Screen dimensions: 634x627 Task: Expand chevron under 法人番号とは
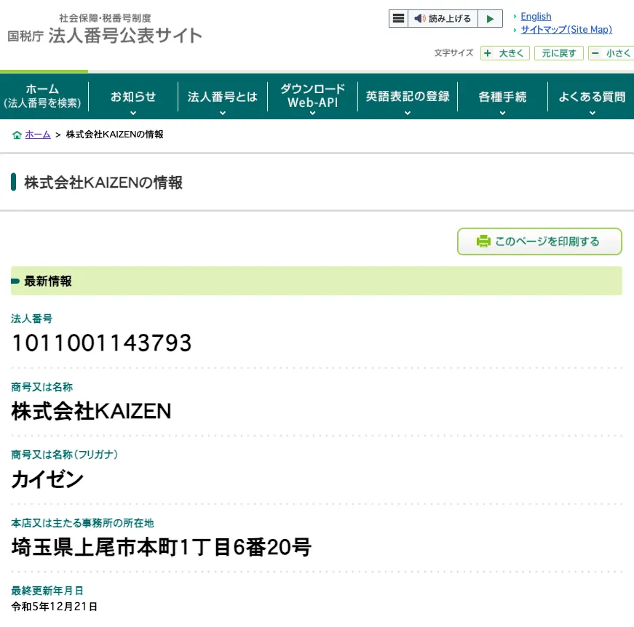[x=223, y=113]
